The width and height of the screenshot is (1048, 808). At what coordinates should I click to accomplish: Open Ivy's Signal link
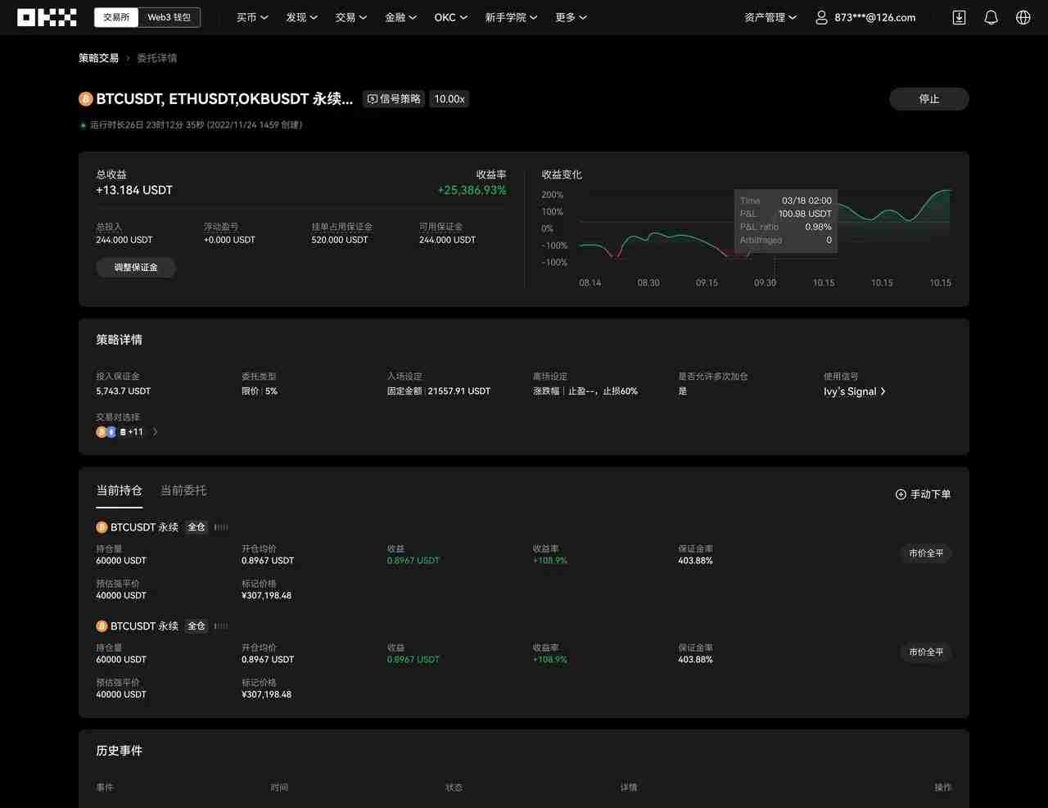pos(854,391)
